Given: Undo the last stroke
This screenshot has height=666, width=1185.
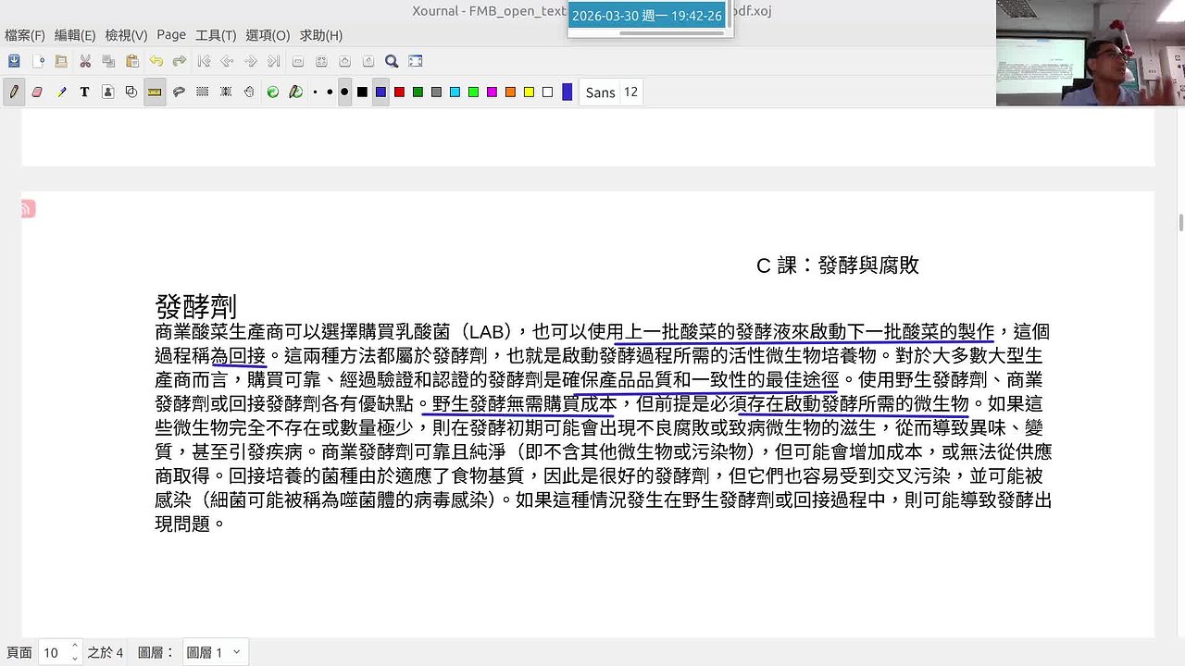Looking at the screenshot, I should [x=156, y=61].
